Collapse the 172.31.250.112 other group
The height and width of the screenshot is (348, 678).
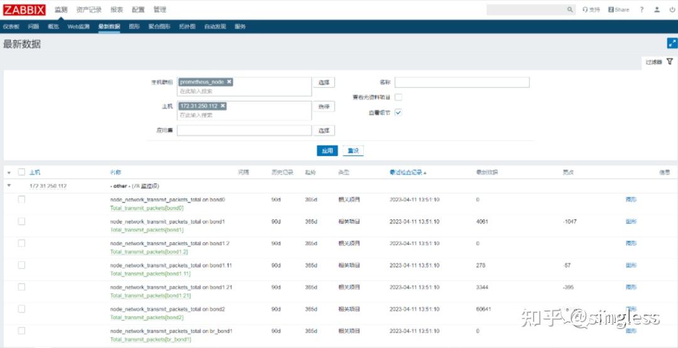[x=9, y=186]
